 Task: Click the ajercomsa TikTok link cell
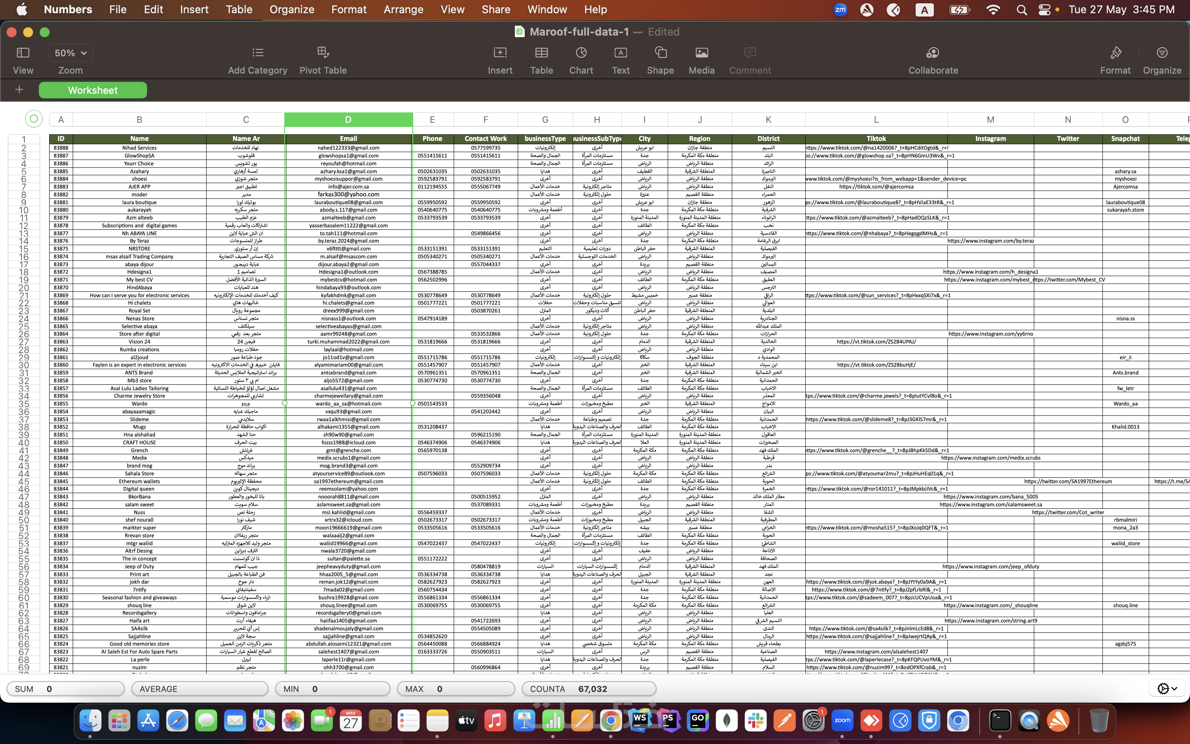click(876, 186)
